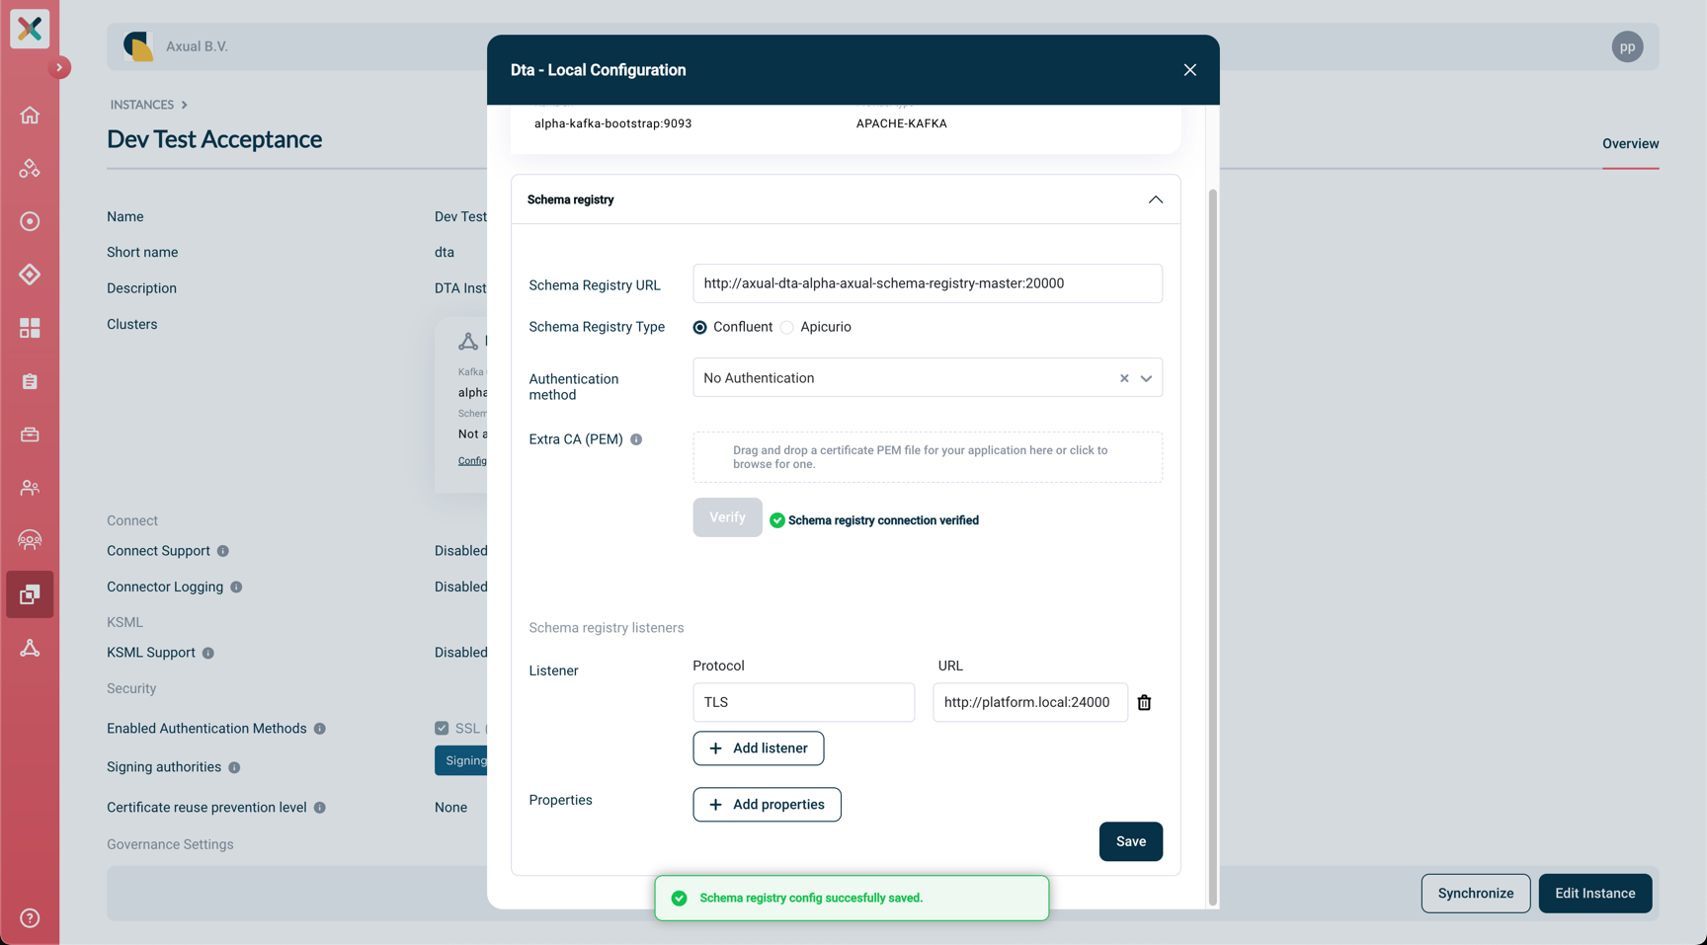
Task: Clear the No Authentication selection
Action: click(1124, 378)
